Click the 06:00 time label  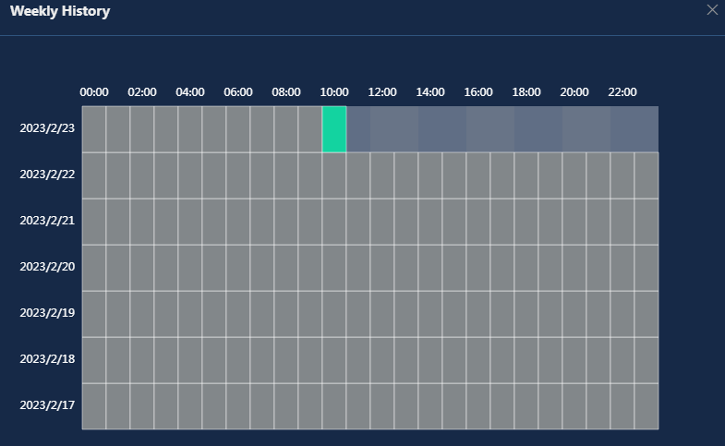[238, 92]
